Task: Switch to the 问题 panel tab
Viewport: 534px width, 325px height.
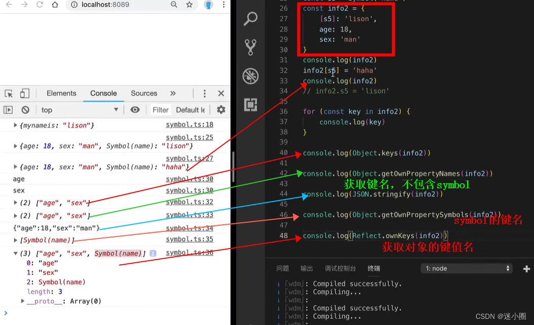Action: coord(283,268)
